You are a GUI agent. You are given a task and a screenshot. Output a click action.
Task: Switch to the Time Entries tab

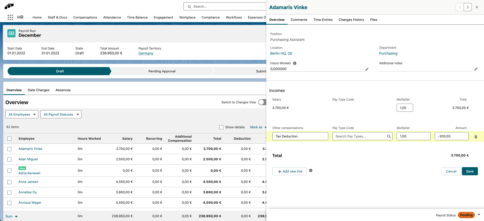pos(323,20)
